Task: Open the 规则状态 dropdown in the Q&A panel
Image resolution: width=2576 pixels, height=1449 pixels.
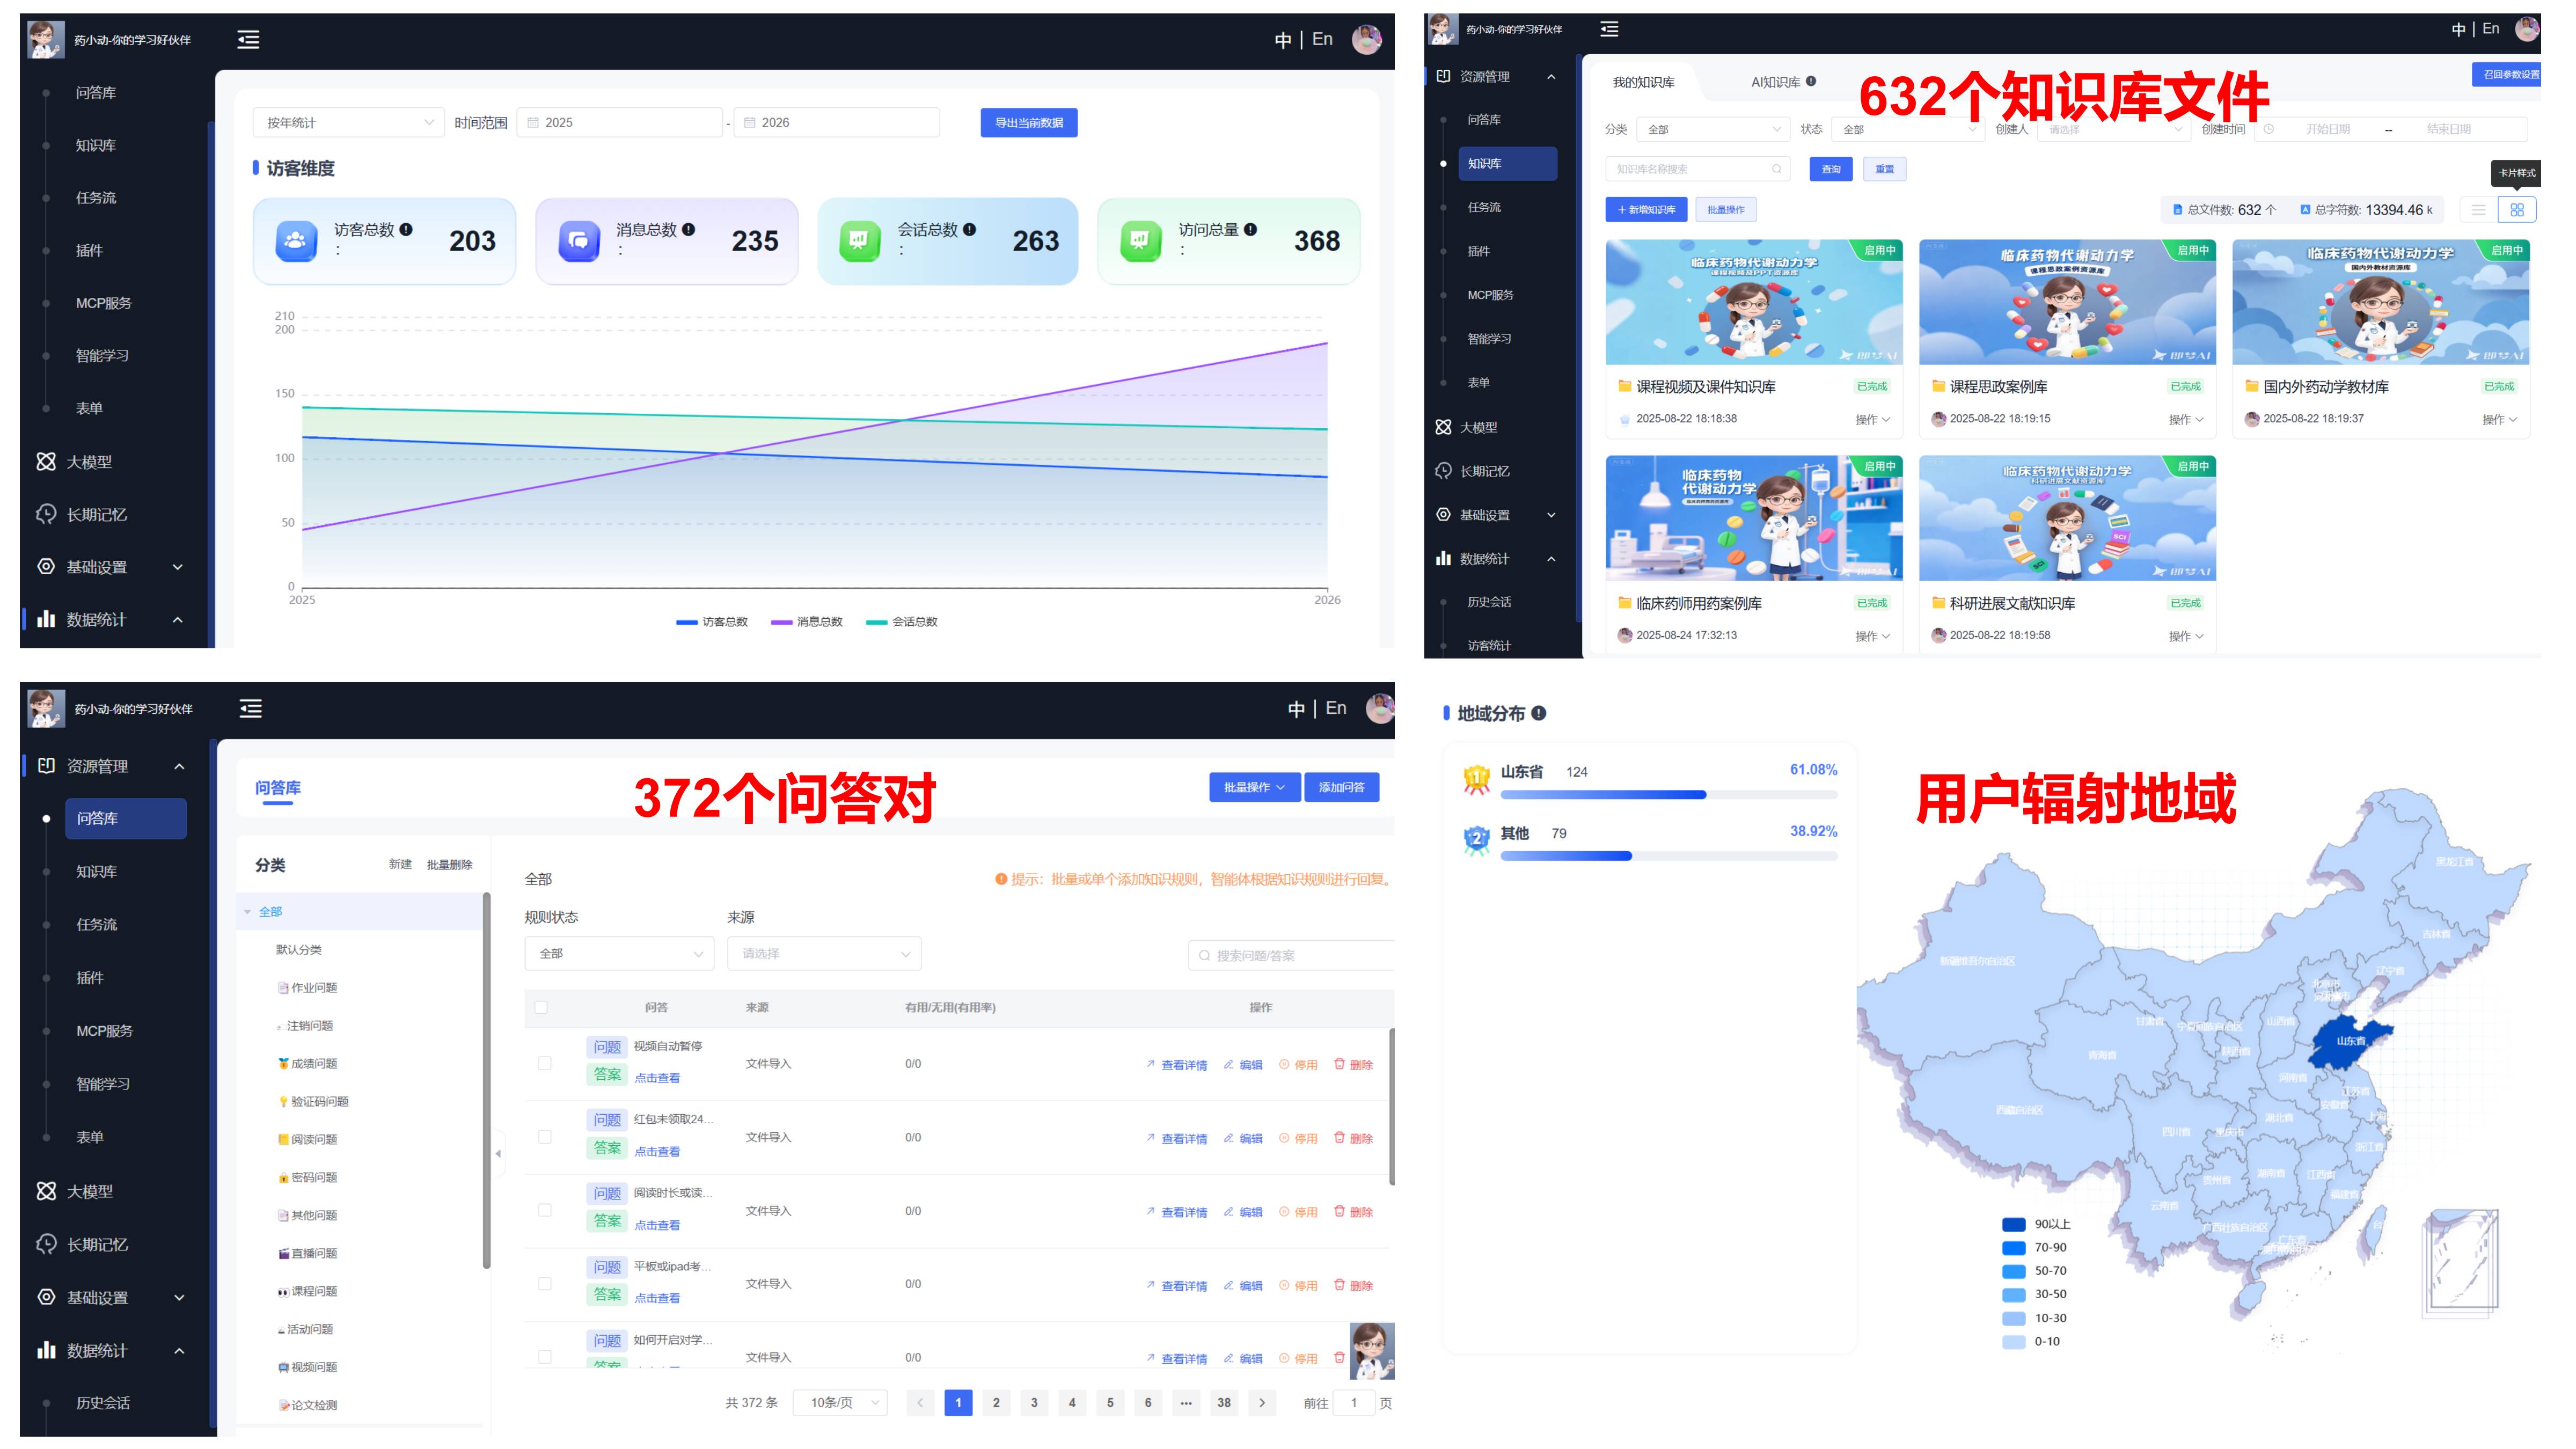Action: pos(619,954)
